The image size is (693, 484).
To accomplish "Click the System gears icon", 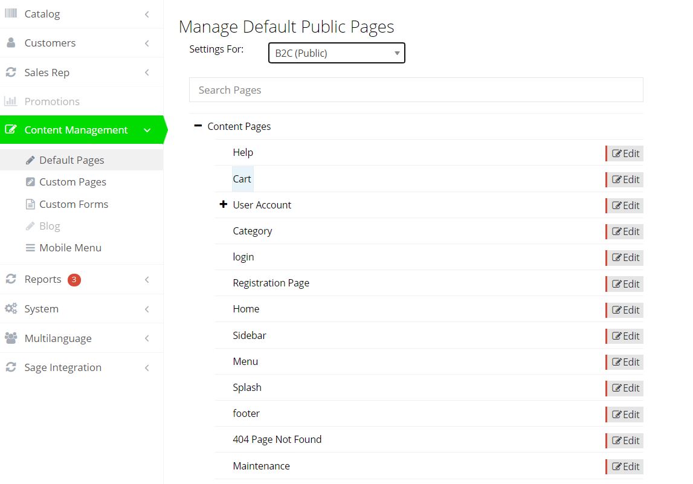I will click(11, 309).
